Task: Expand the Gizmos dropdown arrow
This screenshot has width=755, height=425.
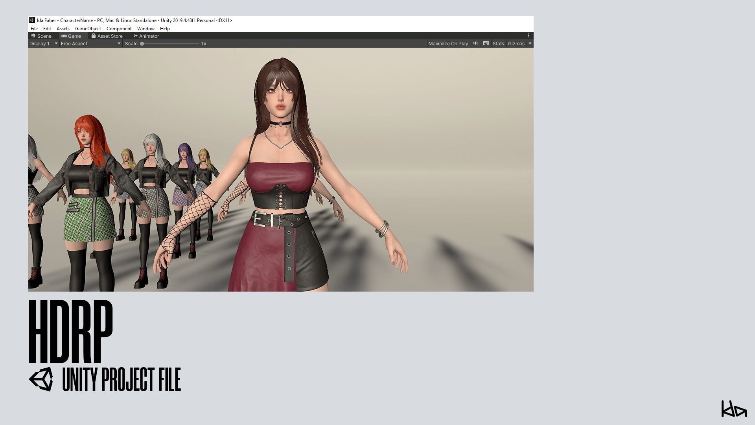Action: 530,44
